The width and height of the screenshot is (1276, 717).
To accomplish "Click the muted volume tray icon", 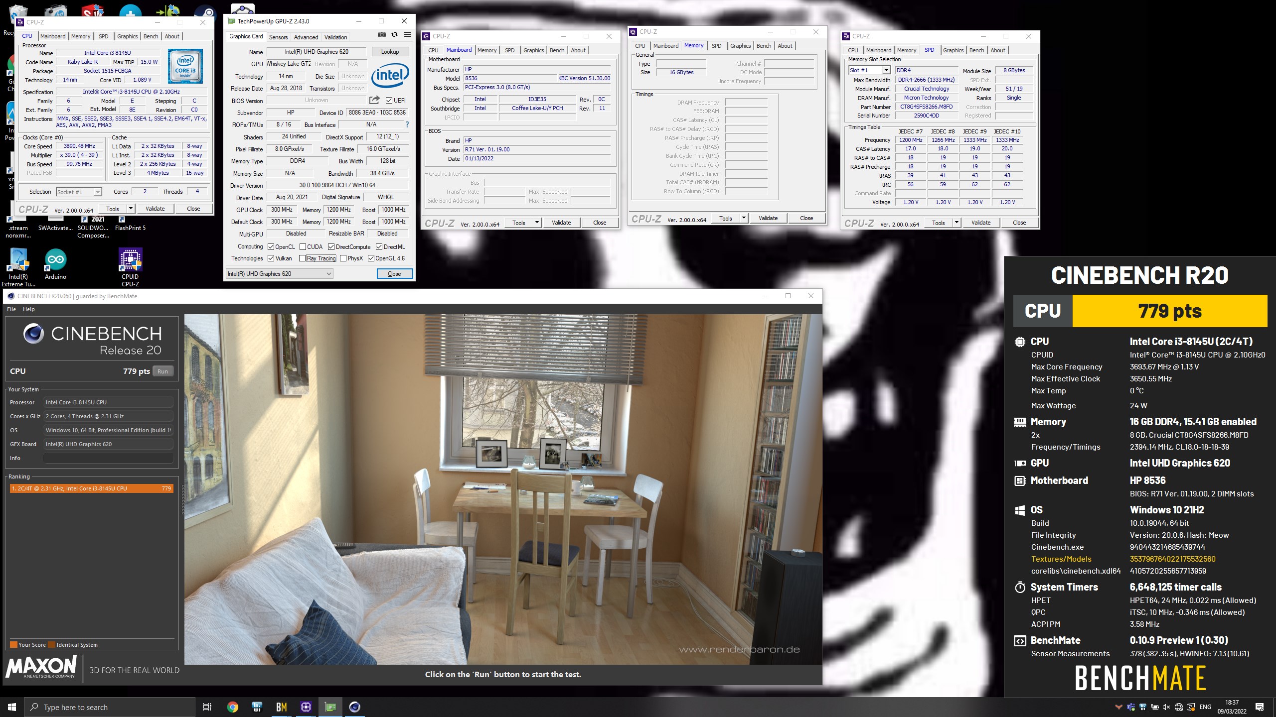I will coord(1166,707).
